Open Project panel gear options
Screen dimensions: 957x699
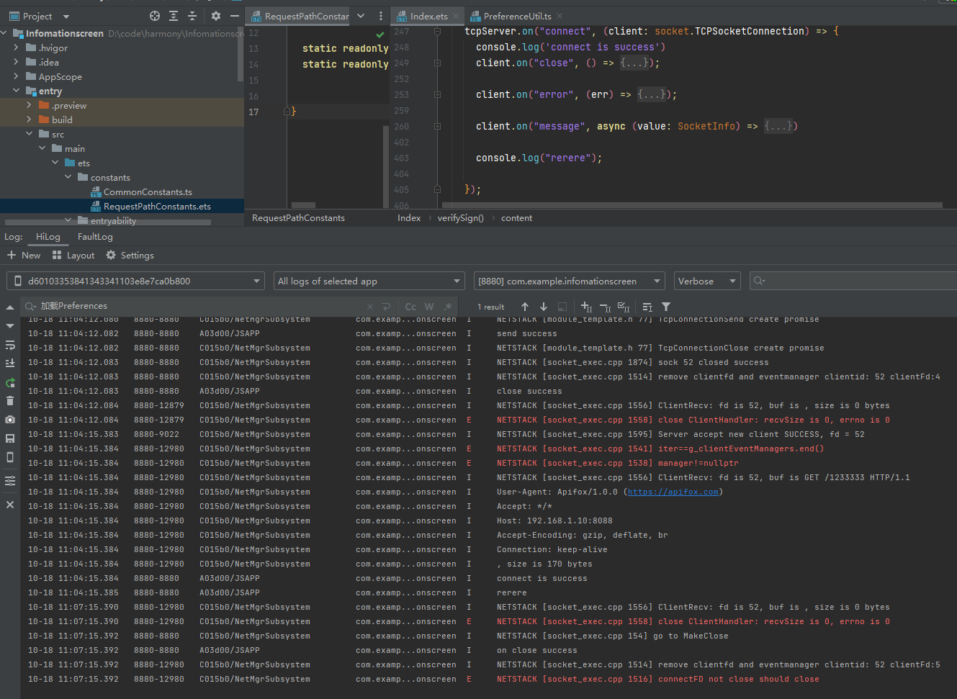(x=216, y=16)
